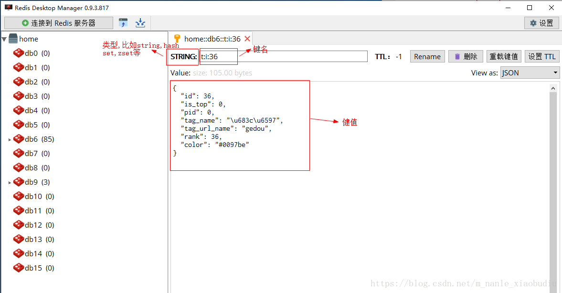Viewport: 562px width, 293px height.
Task: Expand the db9 (3) database node
Action: click(10, 183)
